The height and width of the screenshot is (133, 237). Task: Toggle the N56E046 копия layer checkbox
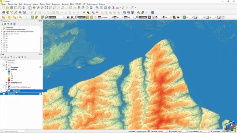click(6, 83)
